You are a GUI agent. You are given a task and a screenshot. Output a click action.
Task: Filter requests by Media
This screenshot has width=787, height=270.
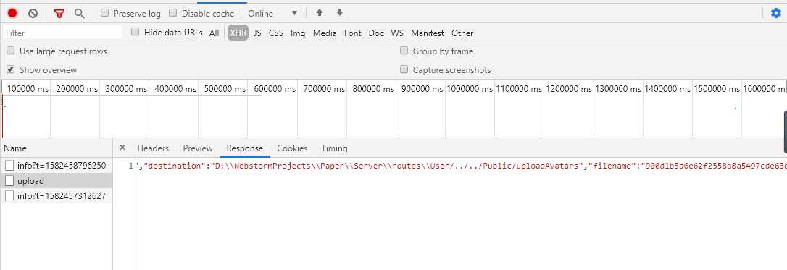tap(325, 33)
